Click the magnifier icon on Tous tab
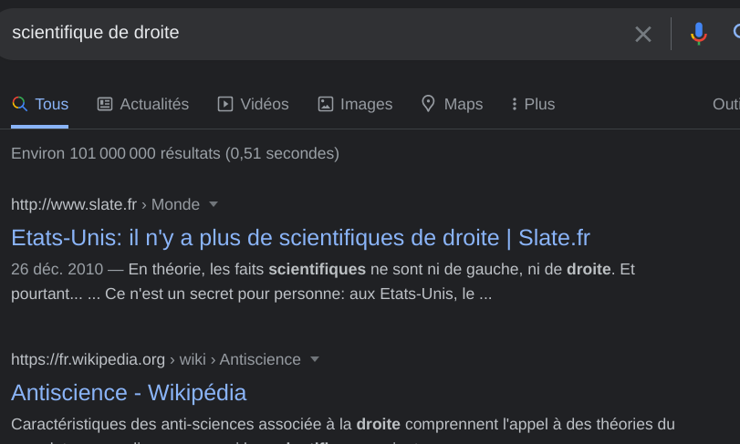The height and width of the screenshot is (444, 740). pos(19,104)
